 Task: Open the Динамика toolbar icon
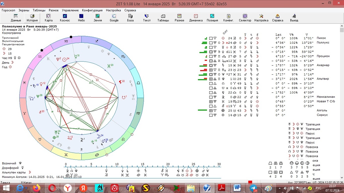coord(196,18)
